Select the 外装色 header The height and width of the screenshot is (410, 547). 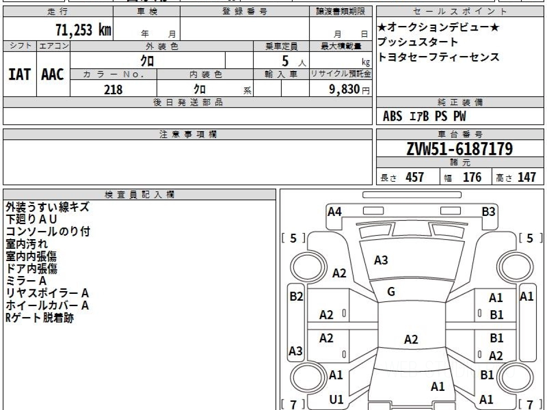[x=162, y=46]
